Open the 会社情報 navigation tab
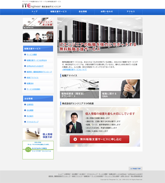The width and height of the screenshot is (165, 183). click(x=82, y=12)
